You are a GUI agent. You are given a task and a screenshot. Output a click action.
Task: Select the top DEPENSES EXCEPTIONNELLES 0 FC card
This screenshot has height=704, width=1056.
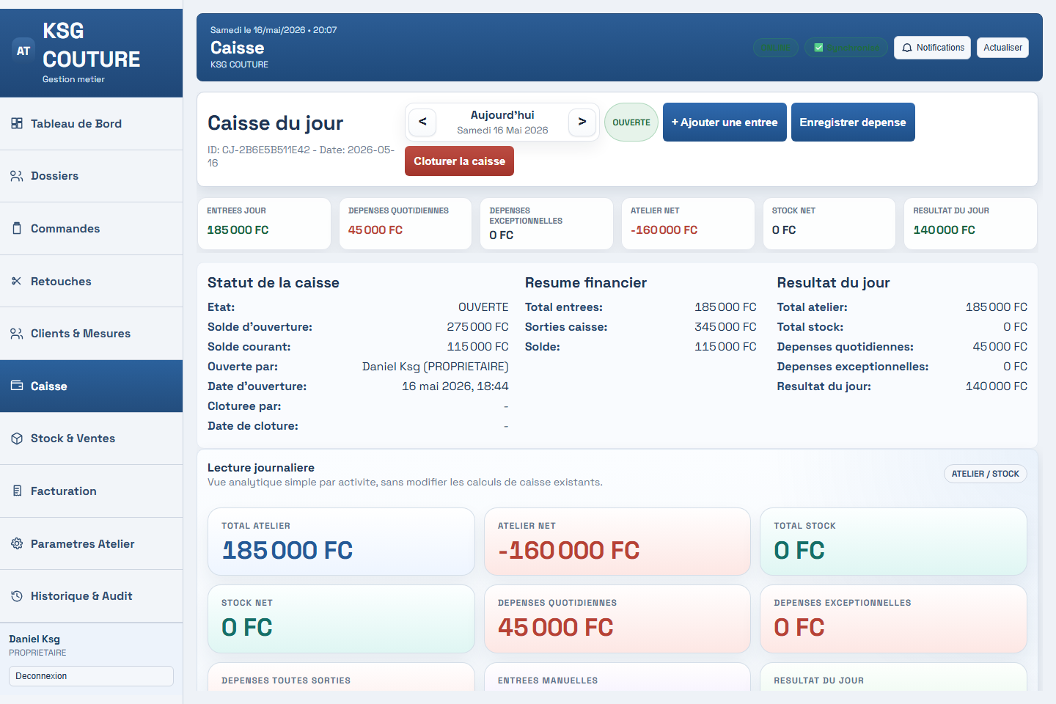click(546, 224)
